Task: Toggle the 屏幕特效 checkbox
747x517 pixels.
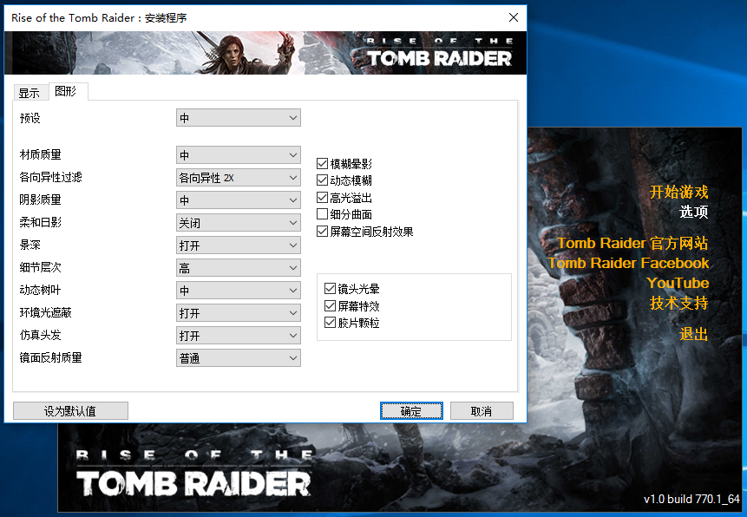Action: [331, 305]
